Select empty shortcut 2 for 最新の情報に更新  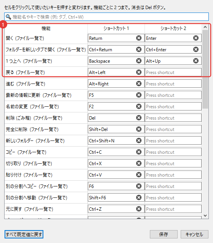[x=173, y=95]
